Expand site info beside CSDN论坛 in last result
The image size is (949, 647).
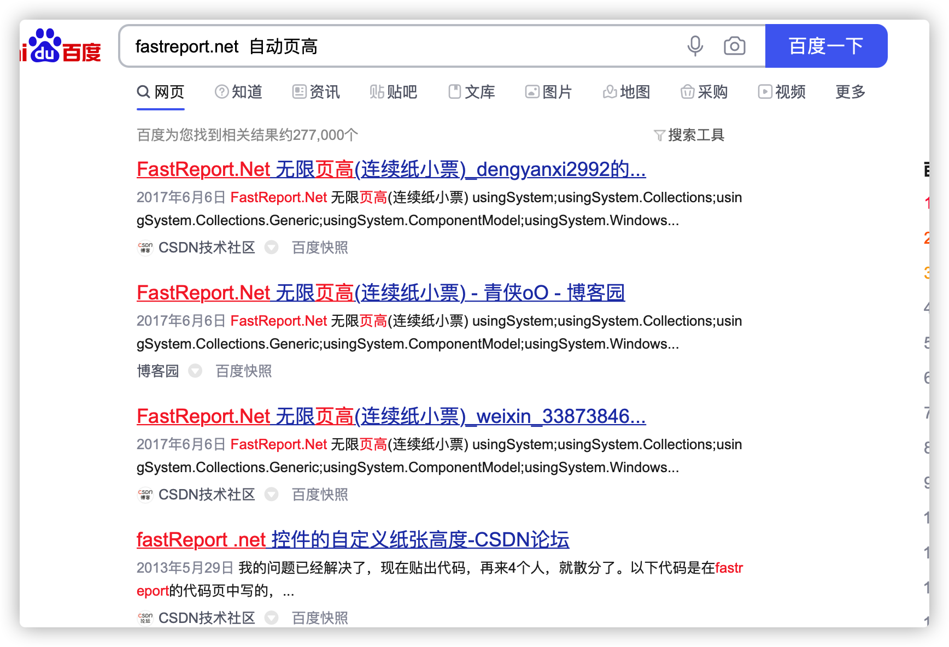click(272, 617)
